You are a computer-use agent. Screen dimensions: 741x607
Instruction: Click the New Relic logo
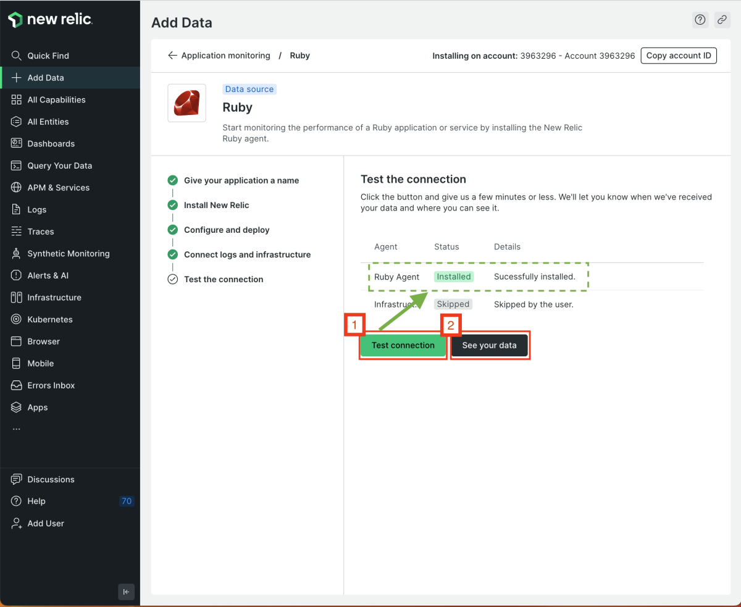51,20
